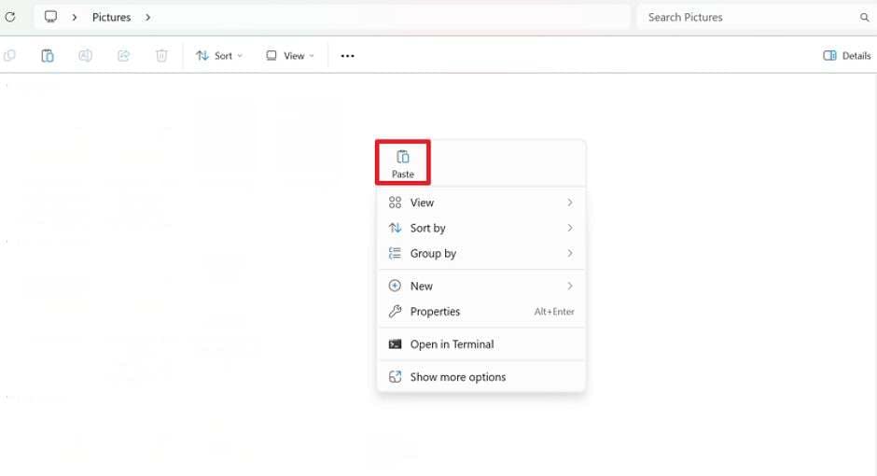Click the Refresh icon beside the address bar
Viewport: 877px width, 476px height.
click(10, 18)
